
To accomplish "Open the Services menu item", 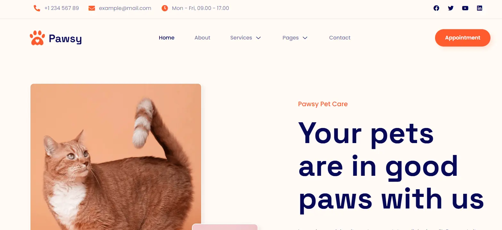I will coord(241,38).
